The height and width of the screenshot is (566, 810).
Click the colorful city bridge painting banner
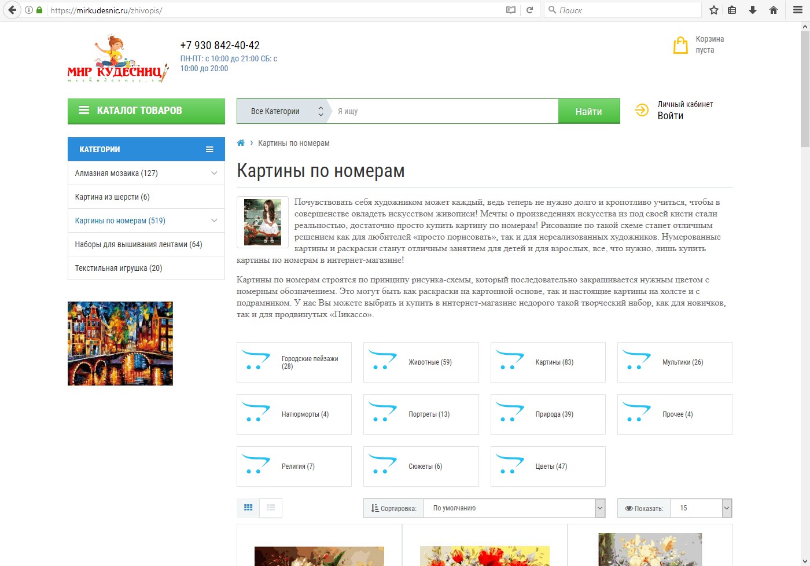coord(120,344)
